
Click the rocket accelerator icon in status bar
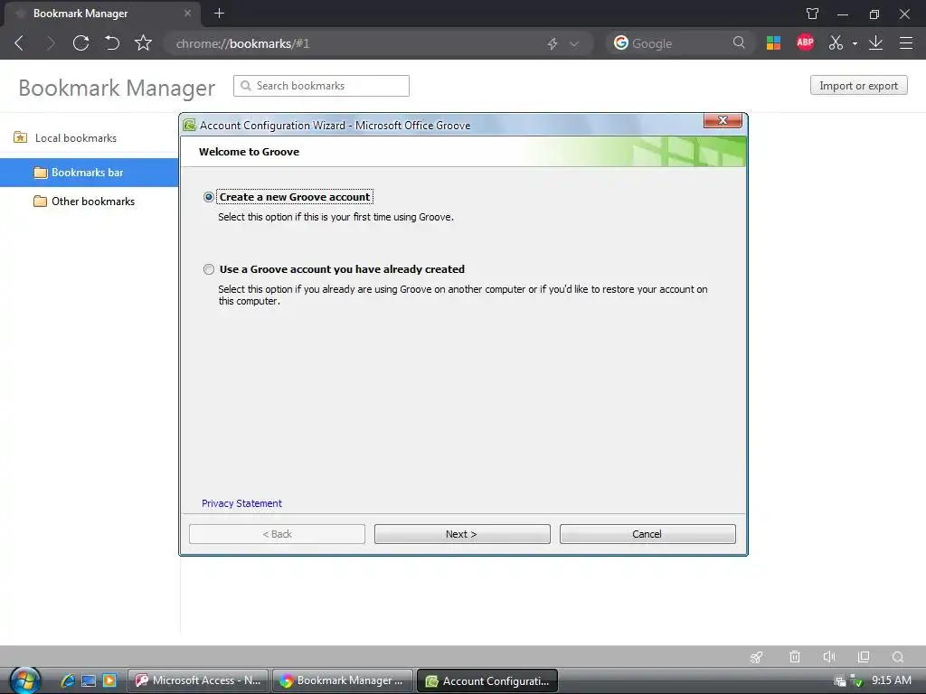(x=757, y=657)
